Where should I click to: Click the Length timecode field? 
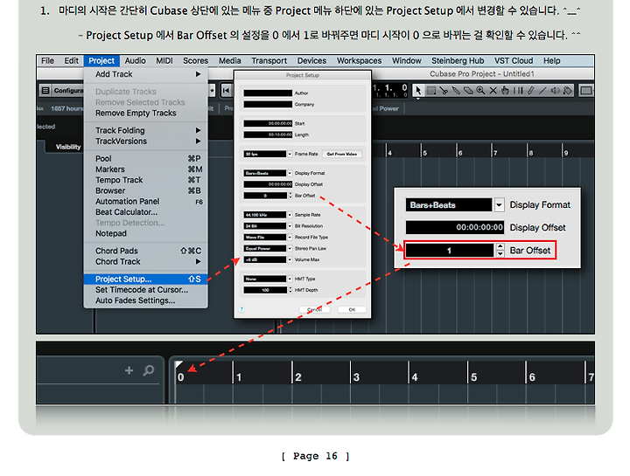click(x=268, y=135)
